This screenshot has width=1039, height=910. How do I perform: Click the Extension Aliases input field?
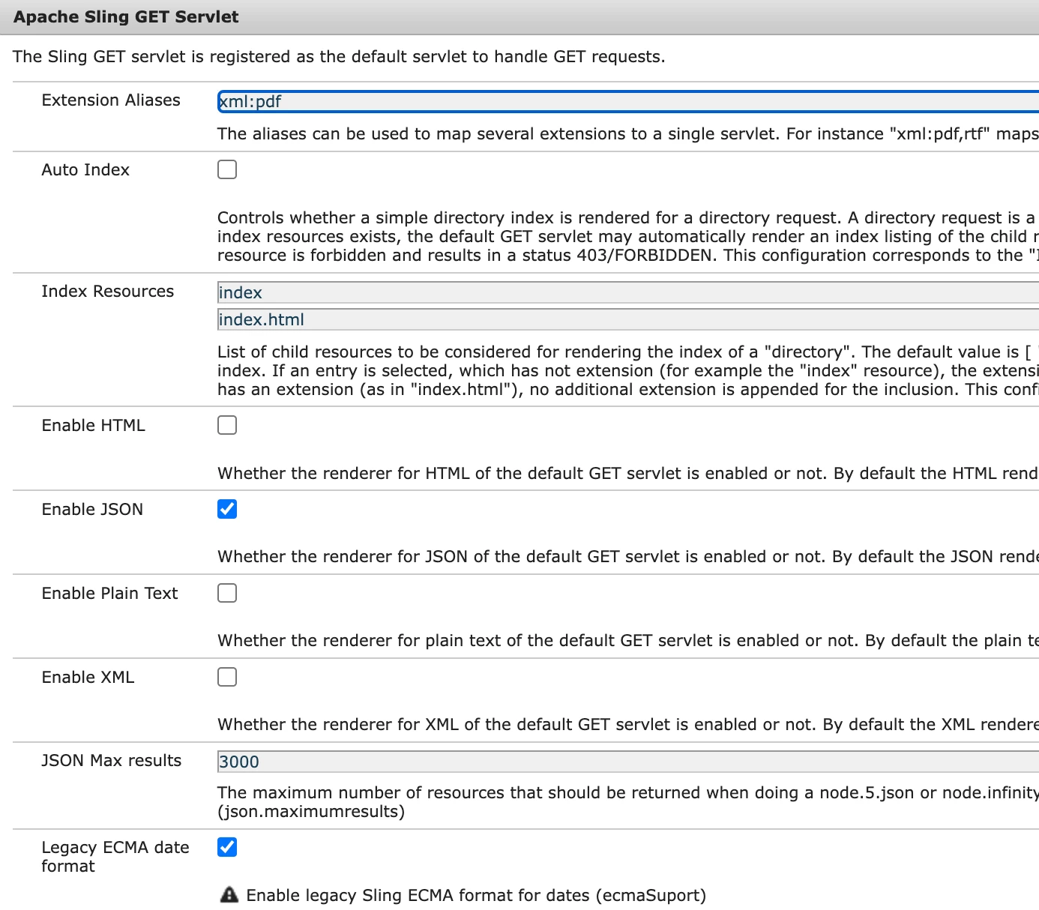coord(628,101)
